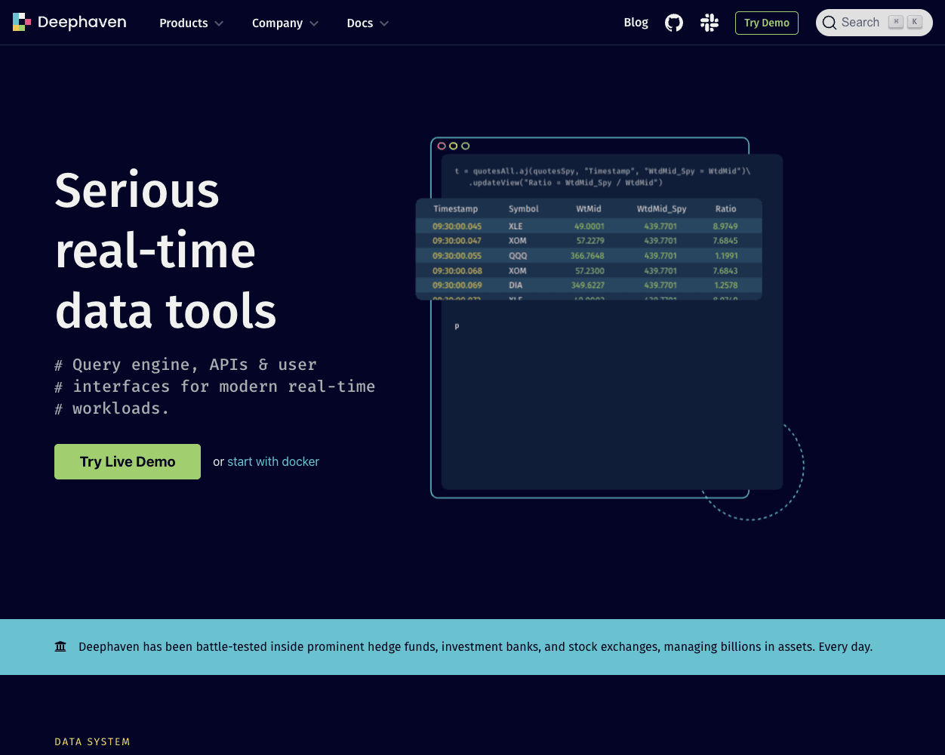This screenshot has width=945, height=755.
Task: Click the magnifier icon in the Search box
Action: 830,23
